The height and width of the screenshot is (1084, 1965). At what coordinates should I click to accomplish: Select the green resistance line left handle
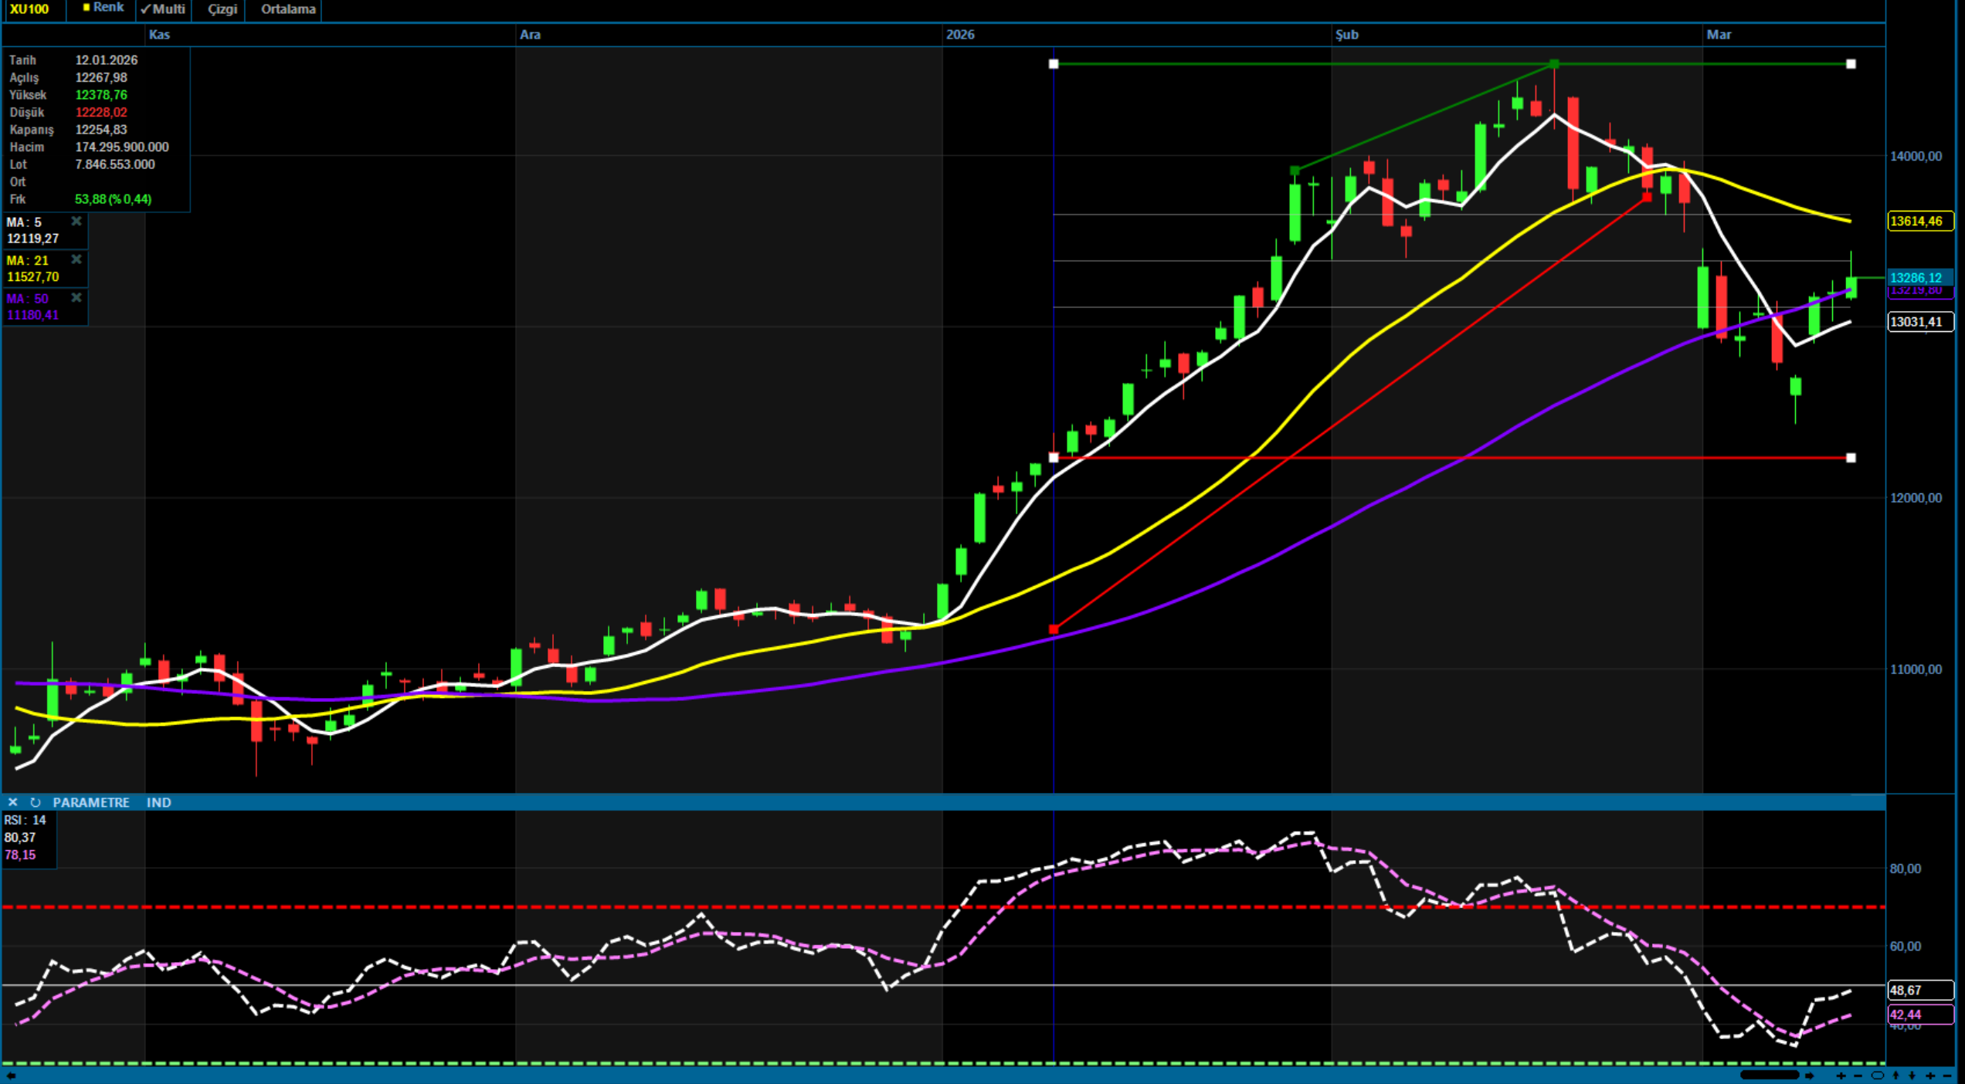pyautogui.click(x=1054, y=64)
